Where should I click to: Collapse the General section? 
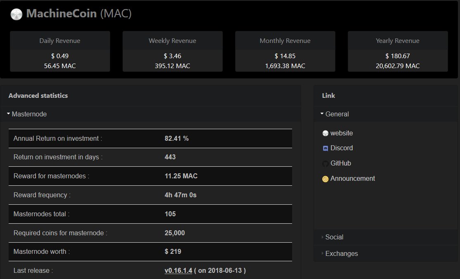pos(338,114)
